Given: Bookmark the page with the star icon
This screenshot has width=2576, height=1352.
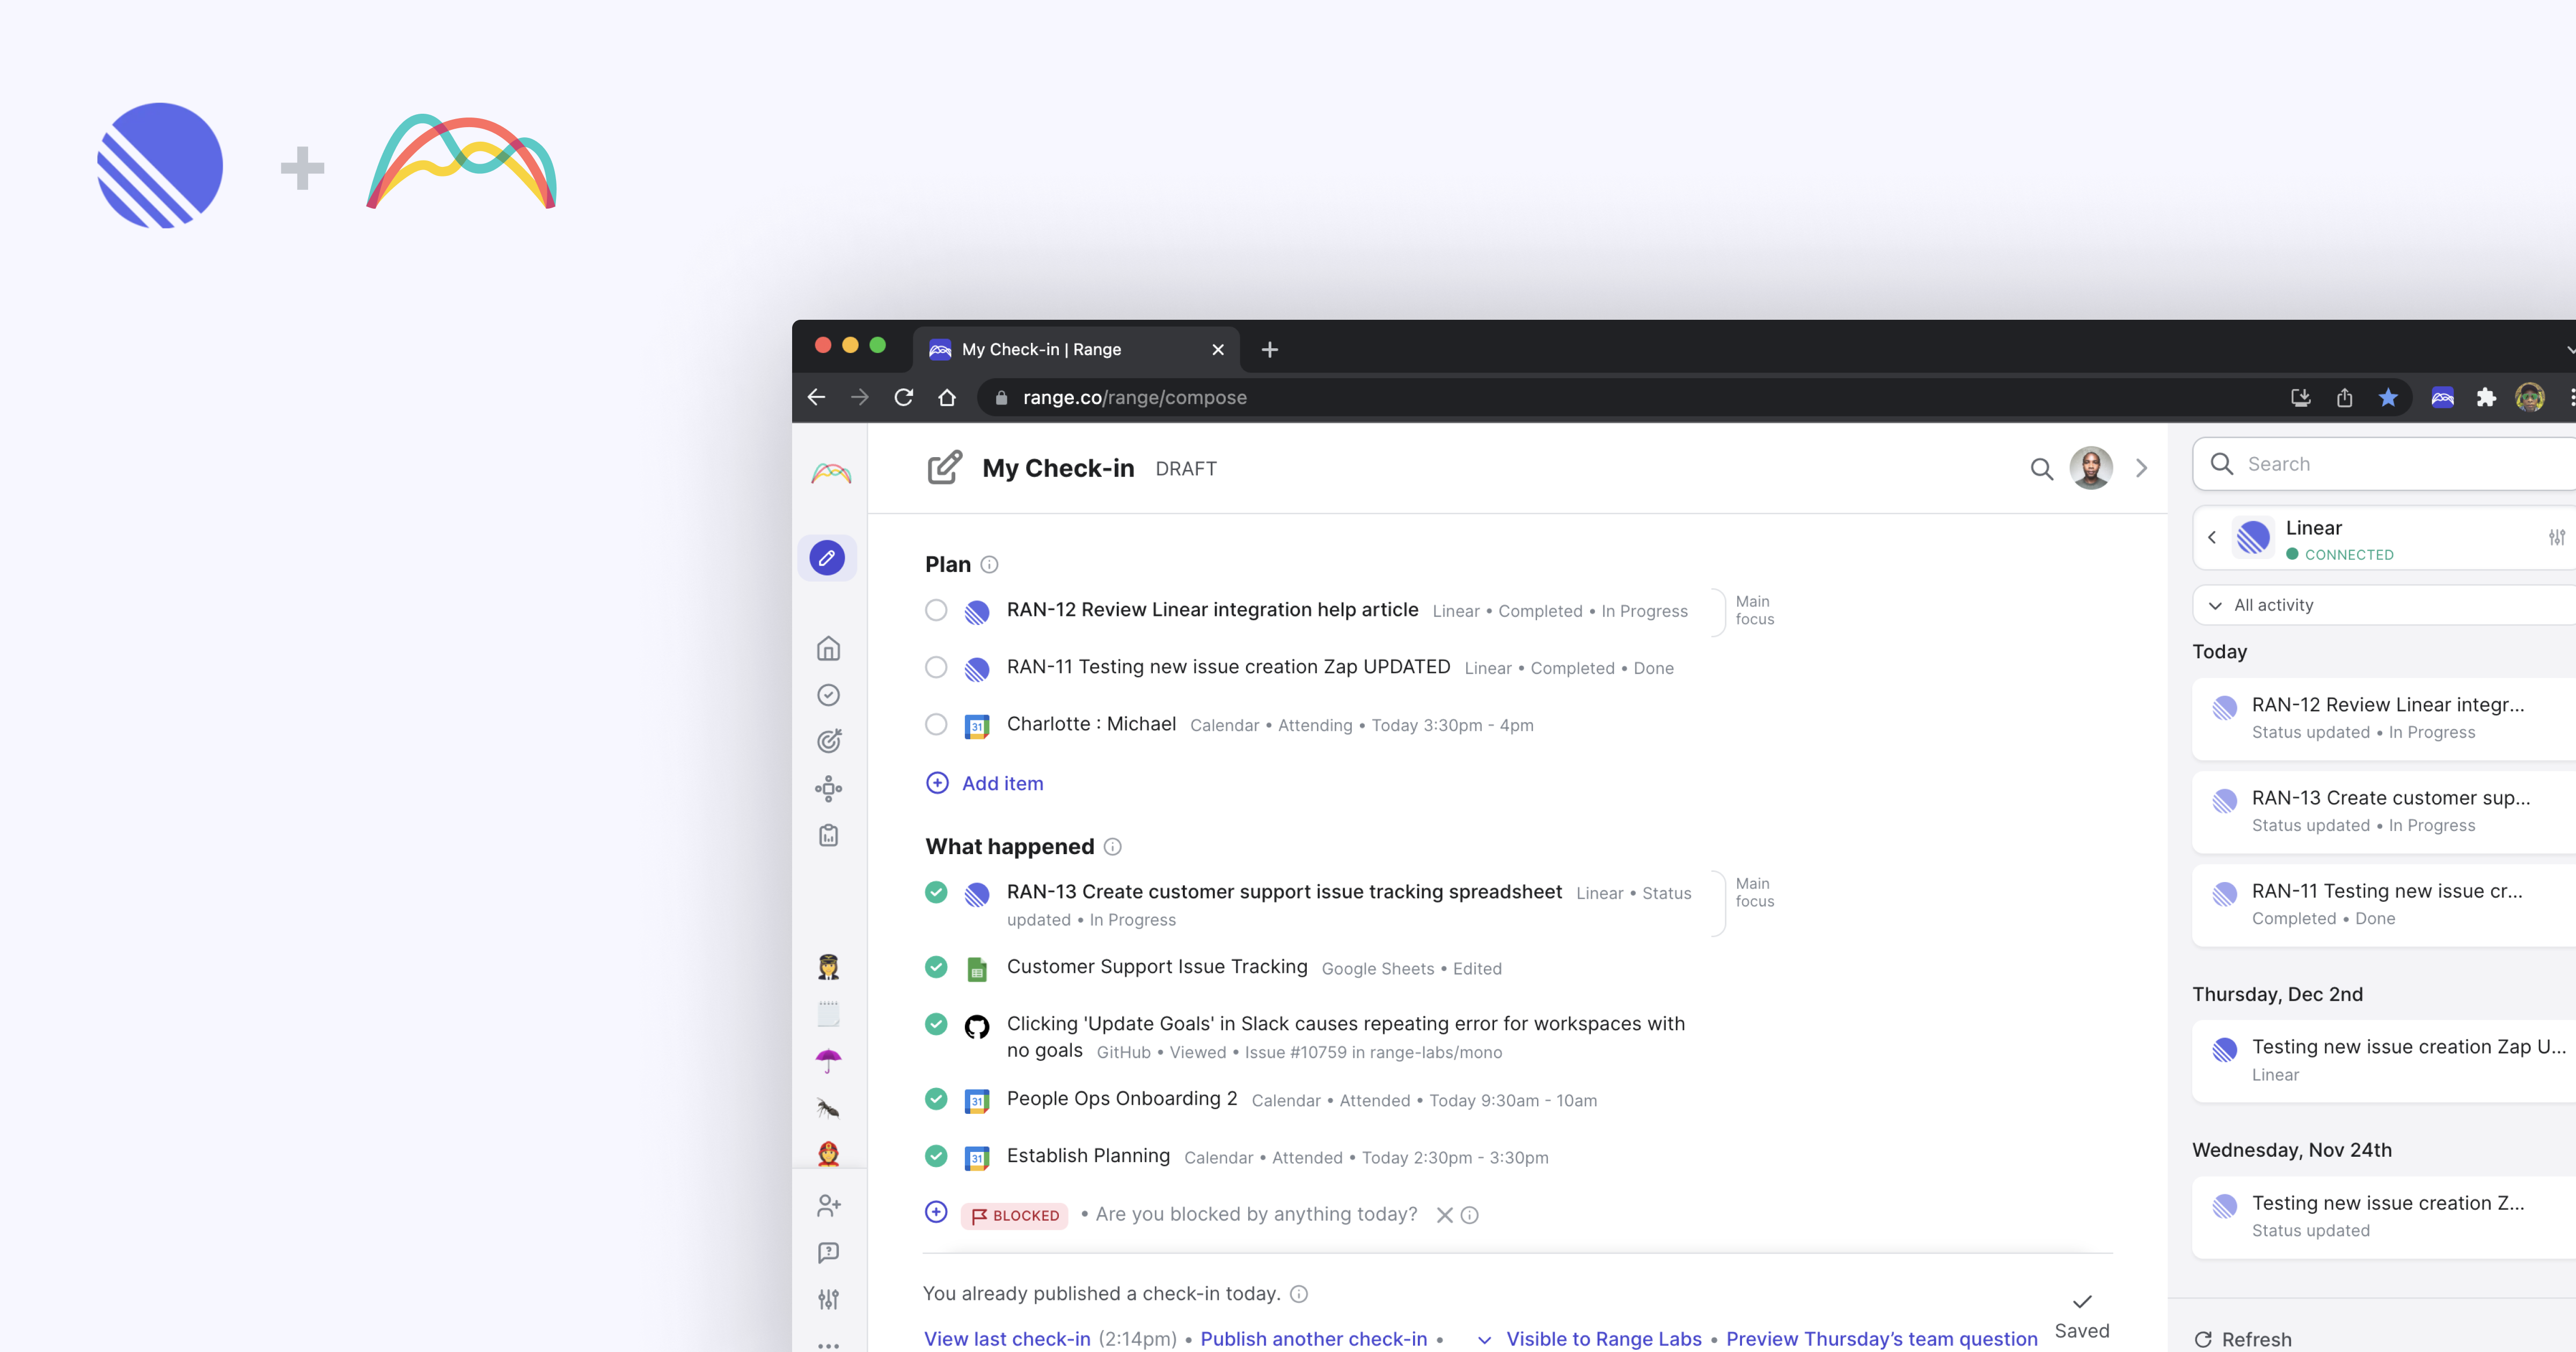Looking at the screenshot, I should pos(2388,397).
